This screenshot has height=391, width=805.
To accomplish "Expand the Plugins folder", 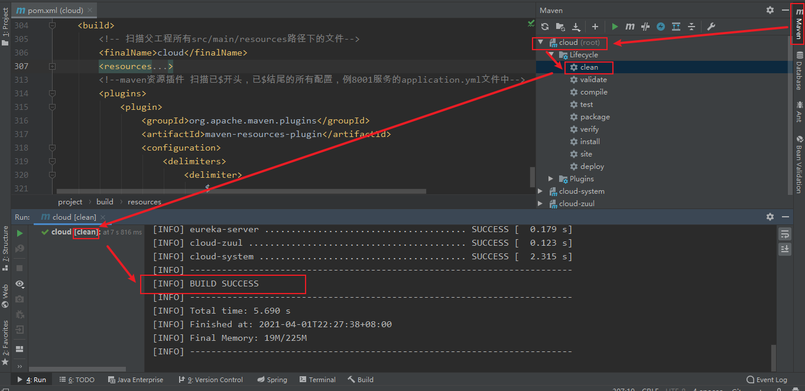I will pos(551,178).
